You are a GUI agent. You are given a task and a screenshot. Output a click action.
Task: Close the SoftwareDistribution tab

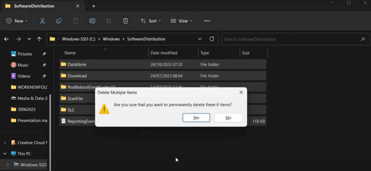77,6
